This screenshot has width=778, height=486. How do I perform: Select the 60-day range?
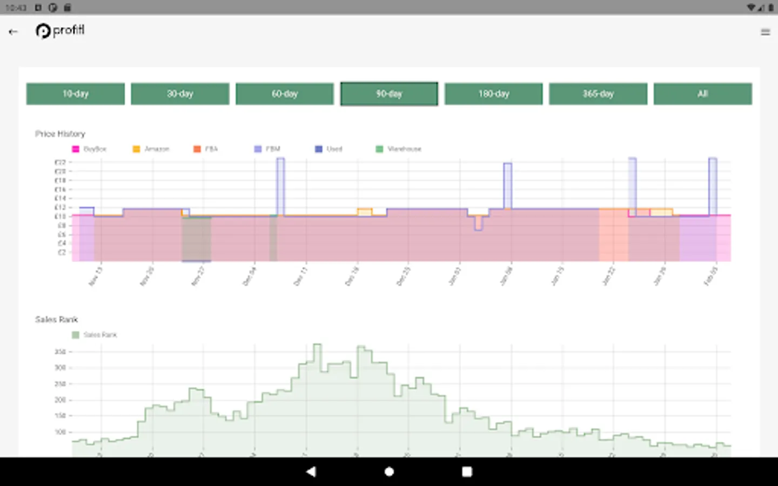pyautogui.click(x=285, y=93)
